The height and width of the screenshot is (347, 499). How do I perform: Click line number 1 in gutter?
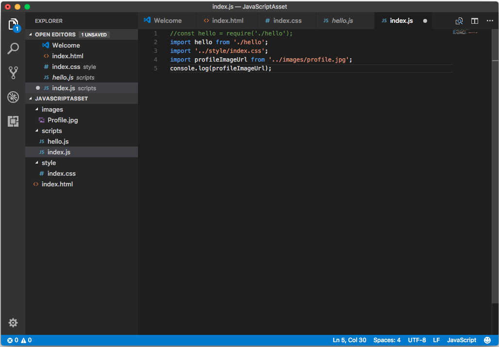coord(155,33)
